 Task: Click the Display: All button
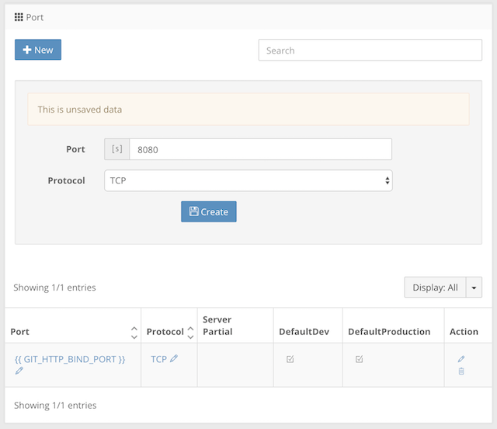coord(435,288)
